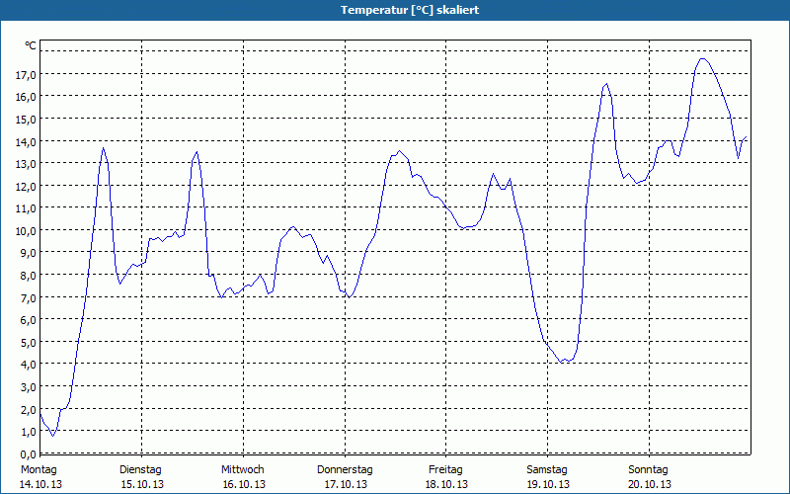790x494 pixels.
Task: Click the Monday morning minimum below 1°C
Action: (53, 436)
